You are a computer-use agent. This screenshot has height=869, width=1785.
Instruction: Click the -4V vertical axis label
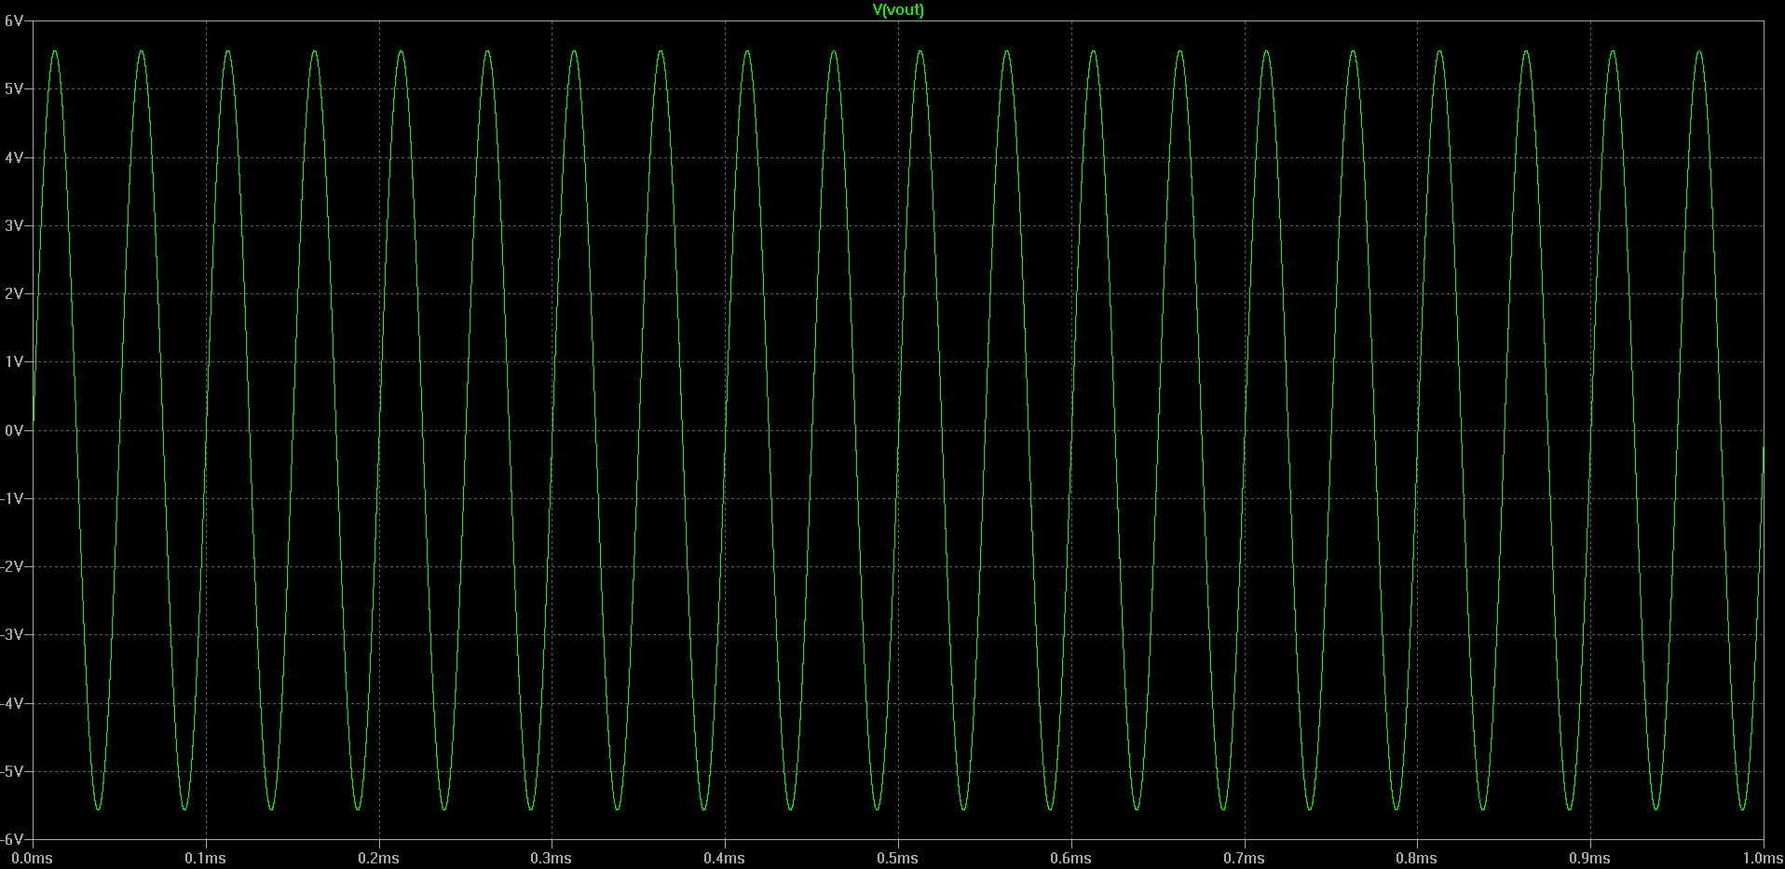coord(11,703)
